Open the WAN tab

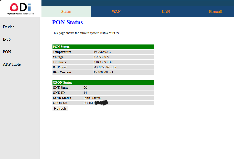pyautogui.click(x=116, y=12)
